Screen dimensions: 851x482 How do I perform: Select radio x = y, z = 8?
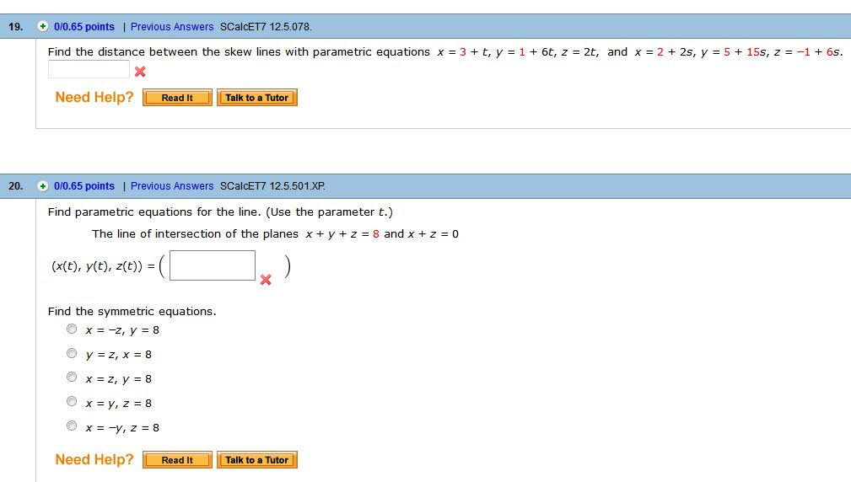[x=72, y=403]
